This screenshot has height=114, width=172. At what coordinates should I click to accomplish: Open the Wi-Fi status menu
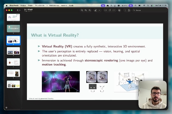tap(144, 5)
